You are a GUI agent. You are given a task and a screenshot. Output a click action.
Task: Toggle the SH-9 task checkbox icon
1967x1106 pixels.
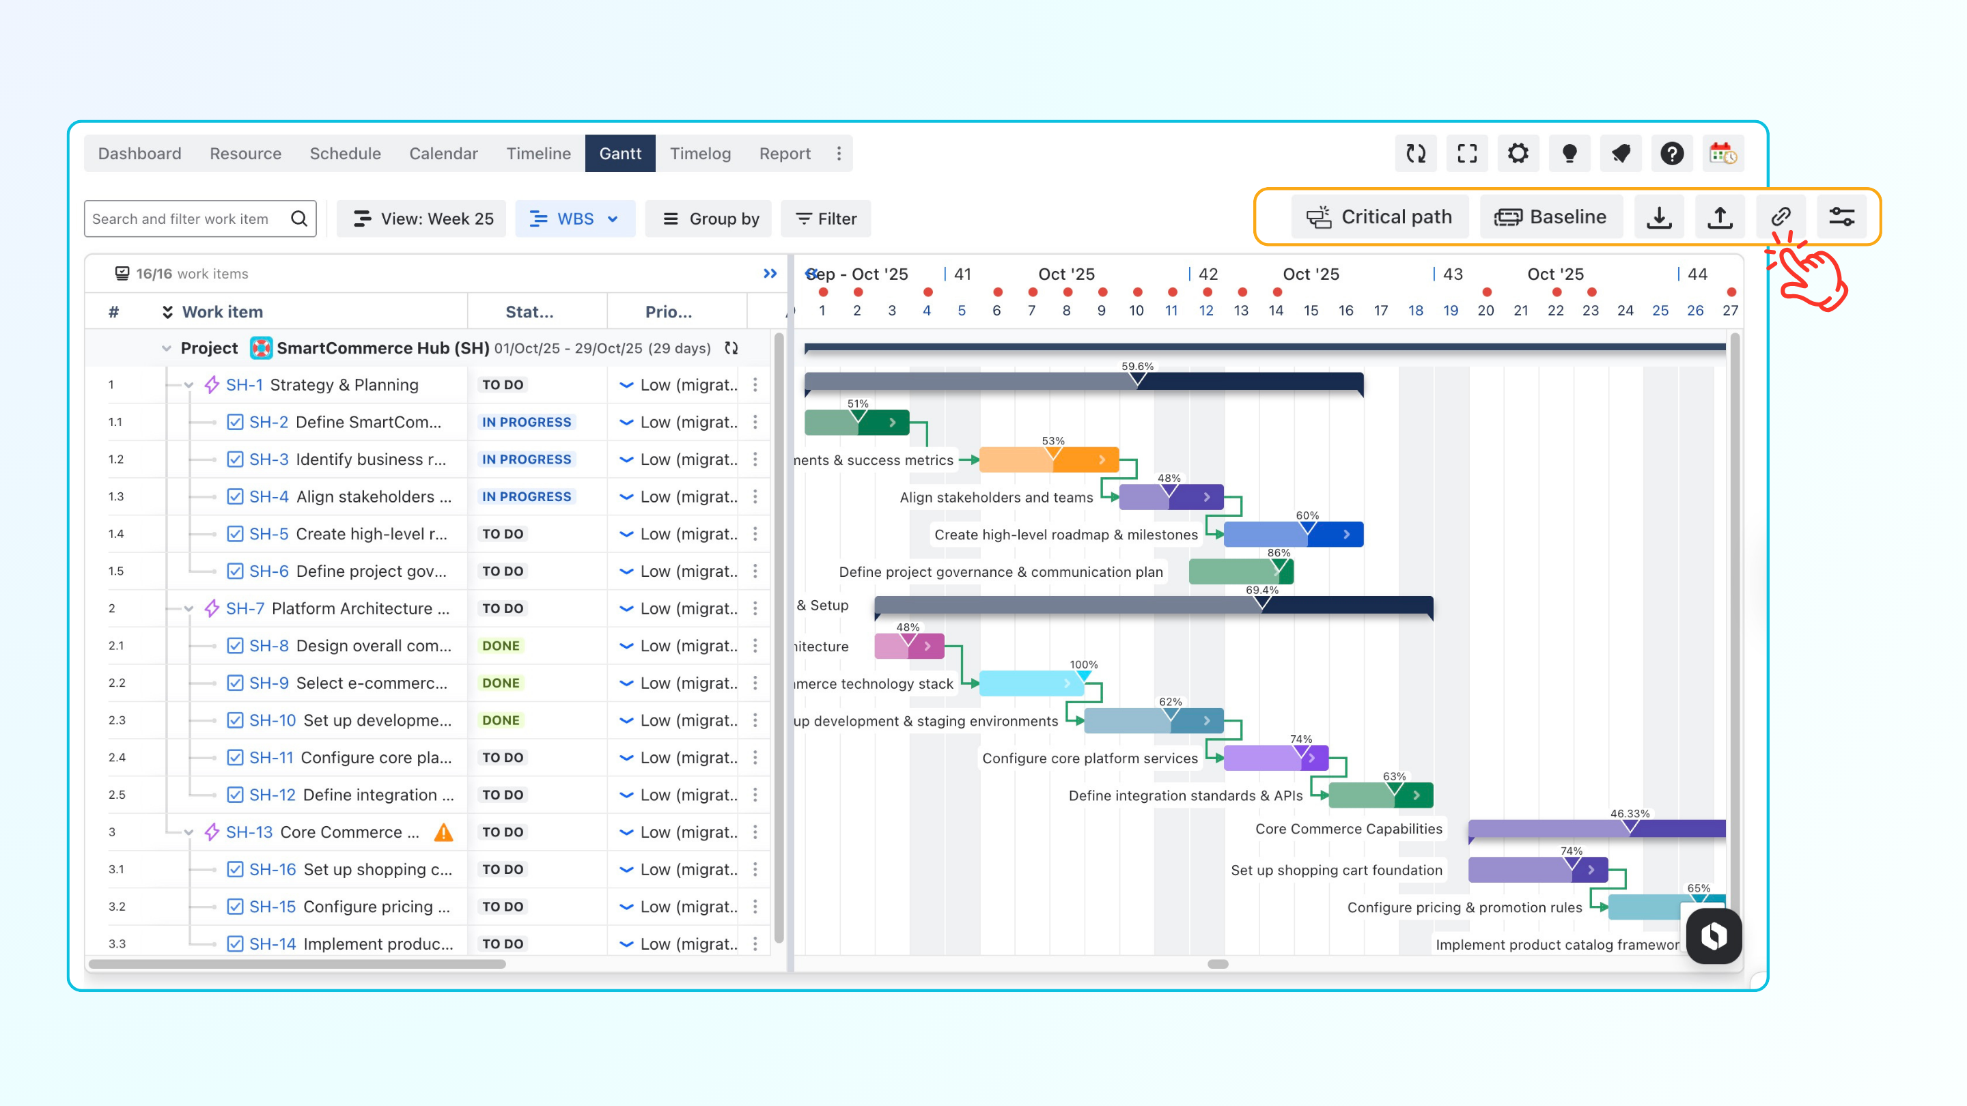[235, 683]
